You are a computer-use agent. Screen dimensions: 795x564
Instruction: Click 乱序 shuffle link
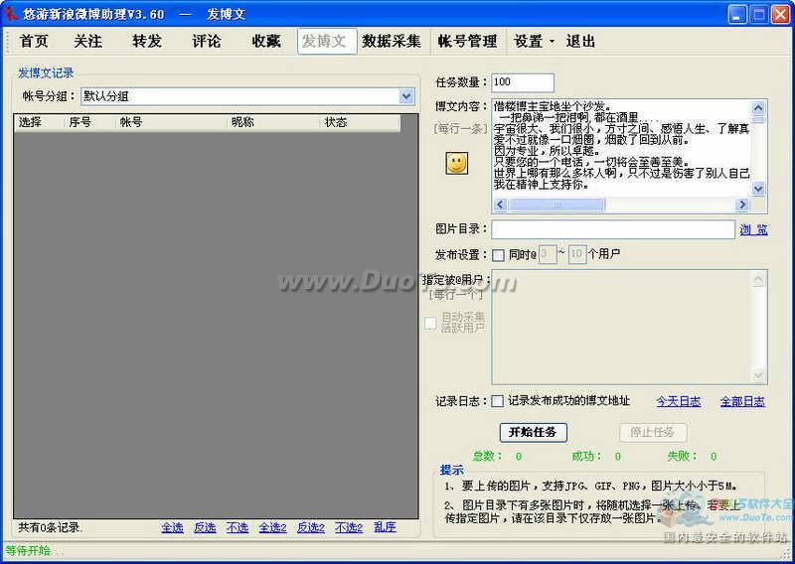coord(385,527)
